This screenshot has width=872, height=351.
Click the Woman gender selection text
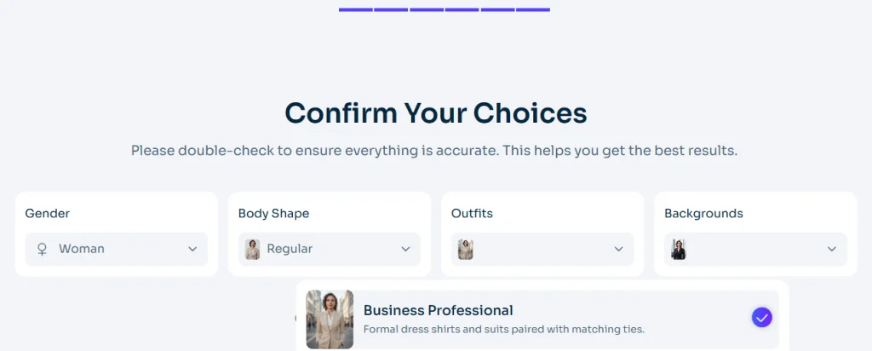click(x=82, y=250)
